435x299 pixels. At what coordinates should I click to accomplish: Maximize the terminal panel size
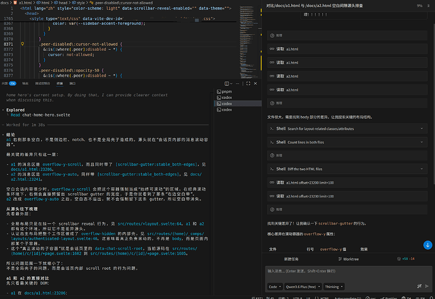[248, 84]
